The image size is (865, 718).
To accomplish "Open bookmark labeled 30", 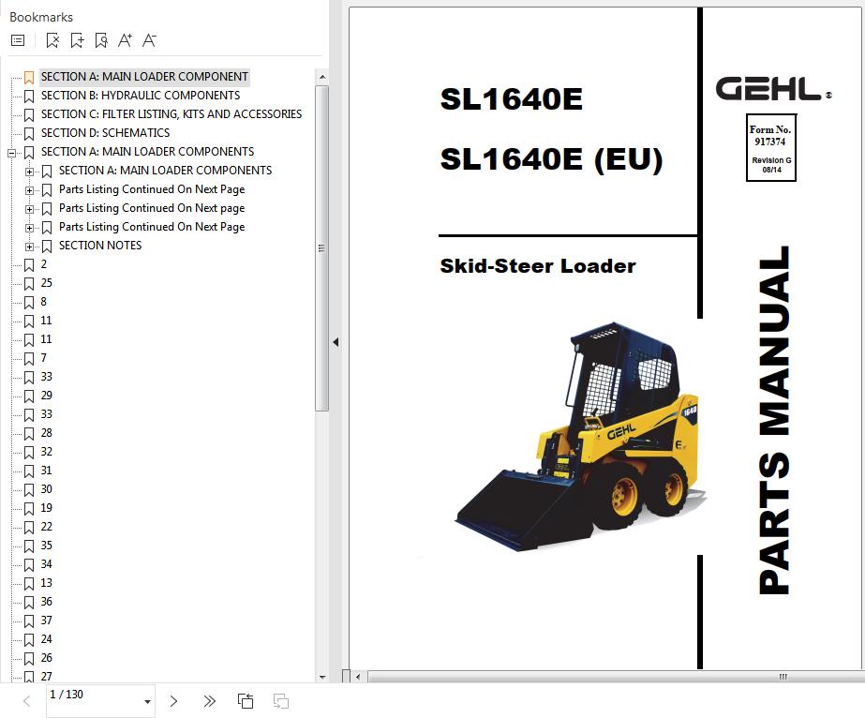I will point(46,489).
